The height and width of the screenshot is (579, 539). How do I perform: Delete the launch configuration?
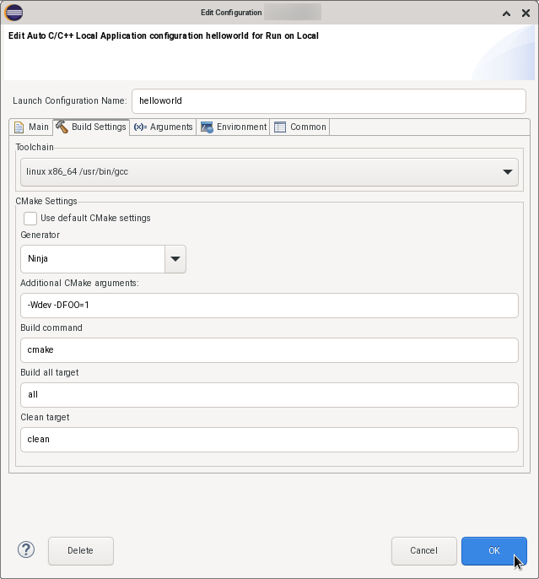[80, 551]
